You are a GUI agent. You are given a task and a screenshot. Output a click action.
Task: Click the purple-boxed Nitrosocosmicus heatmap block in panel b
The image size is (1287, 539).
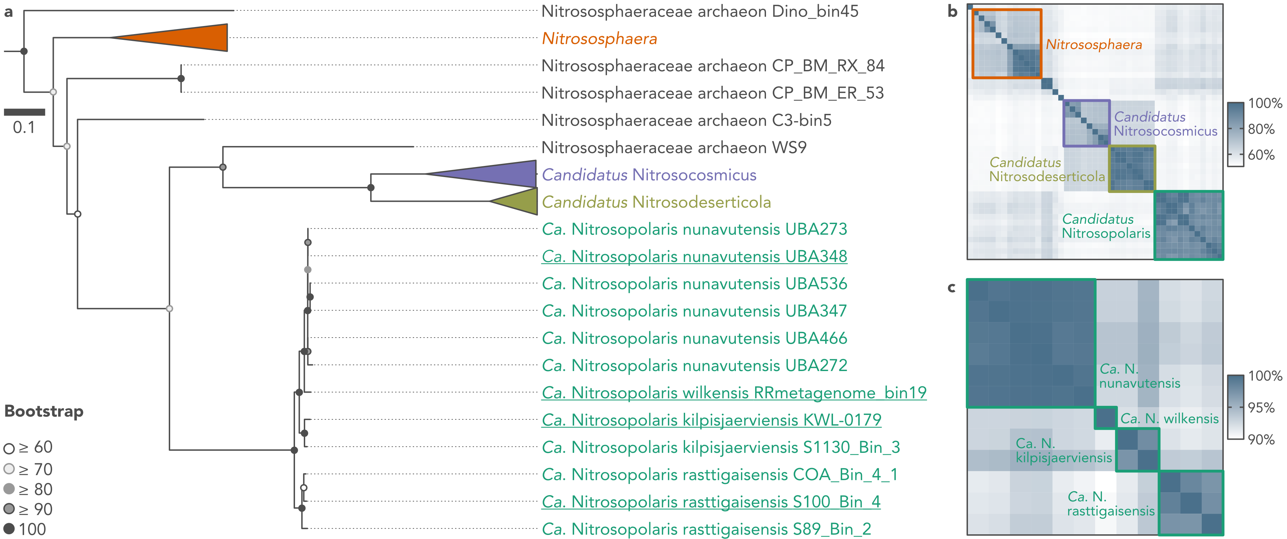point(1087,123)
